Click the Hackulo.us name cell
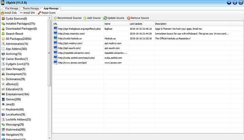This screenshot has height=140, width=244. point(110,39)
